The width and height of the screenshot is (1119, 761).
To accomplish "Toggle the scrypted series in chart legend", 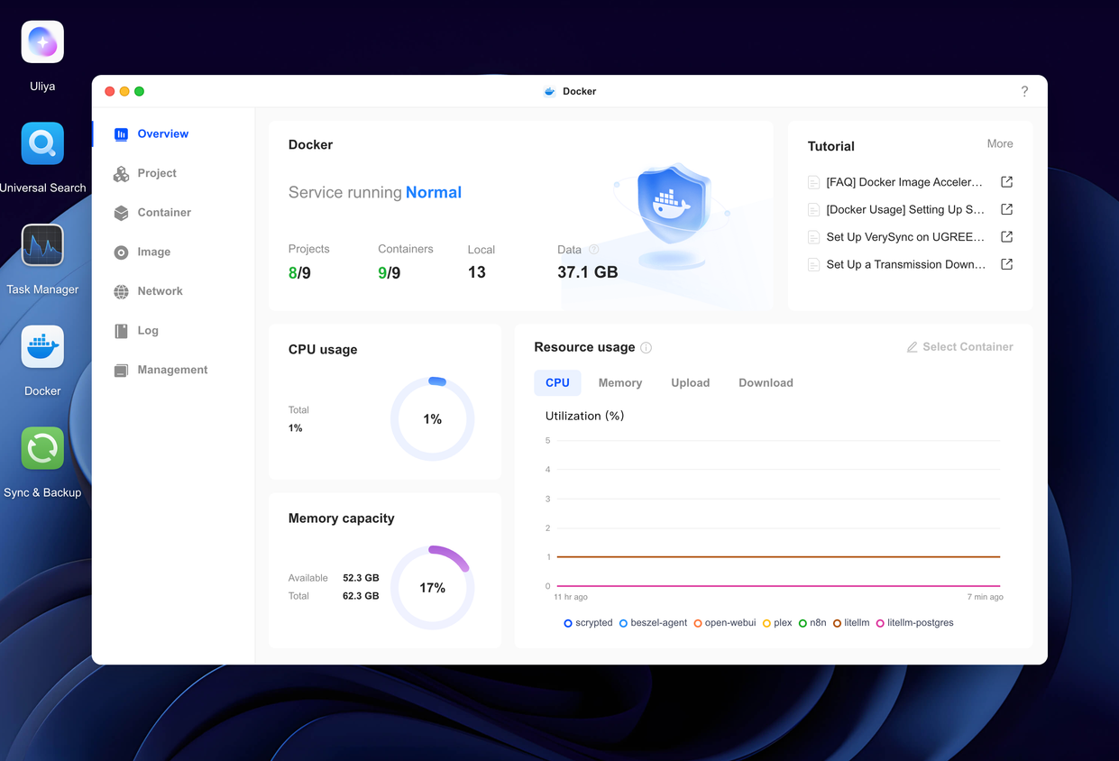I will point(588,623).
